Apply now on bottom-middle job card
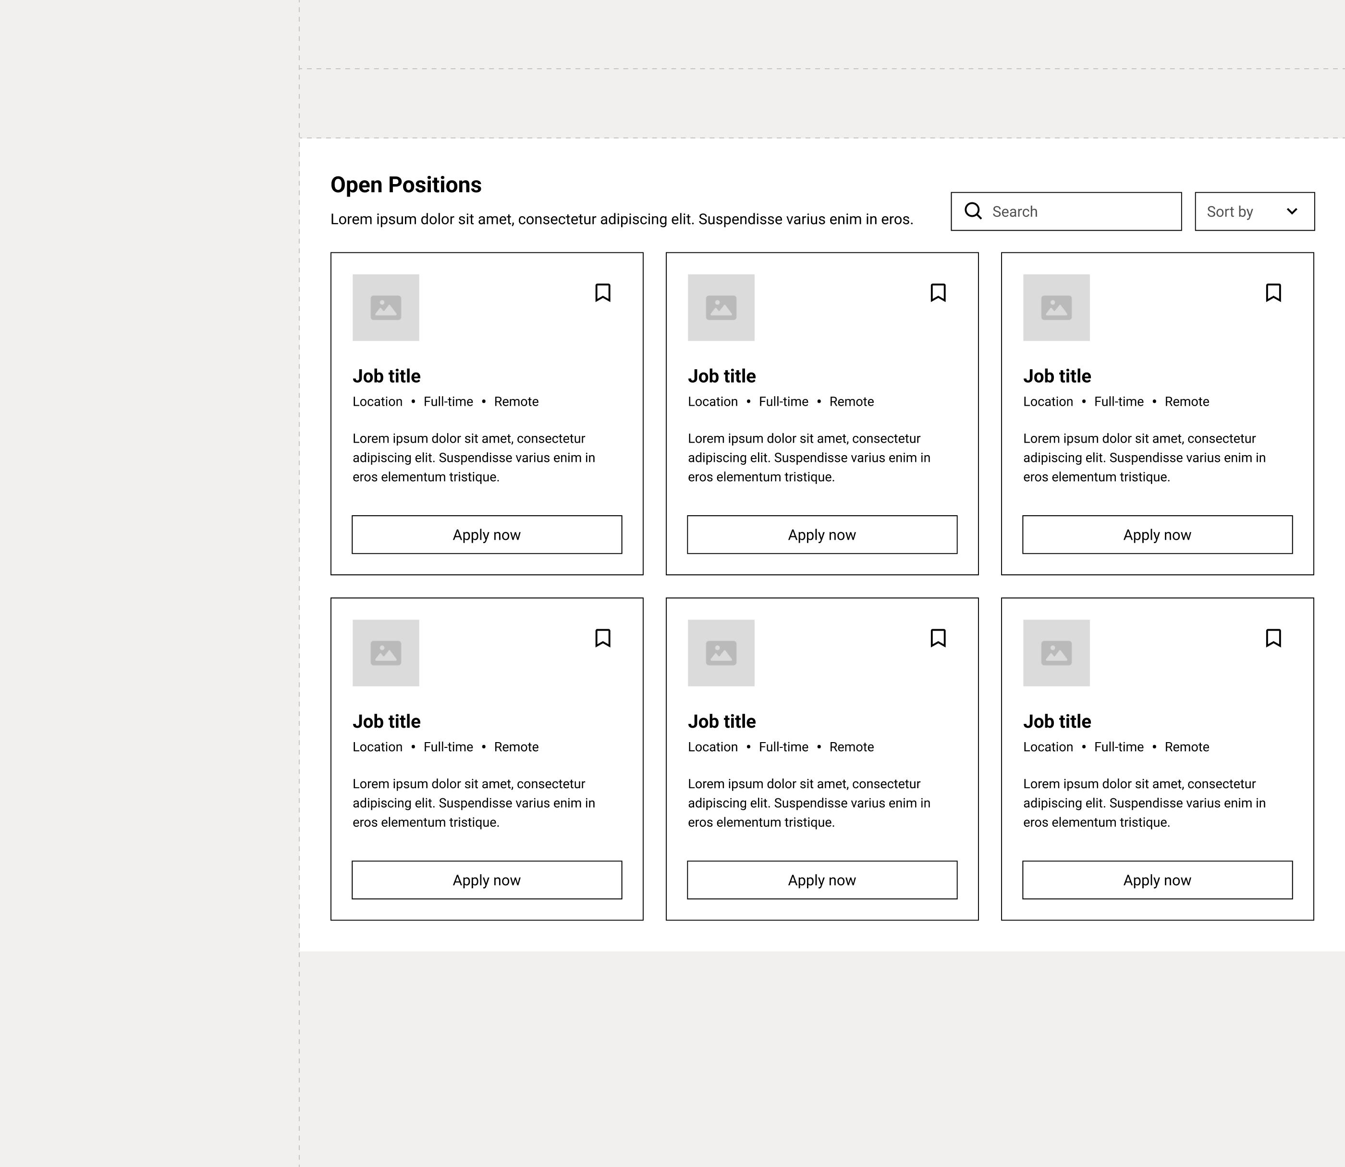 822,880
